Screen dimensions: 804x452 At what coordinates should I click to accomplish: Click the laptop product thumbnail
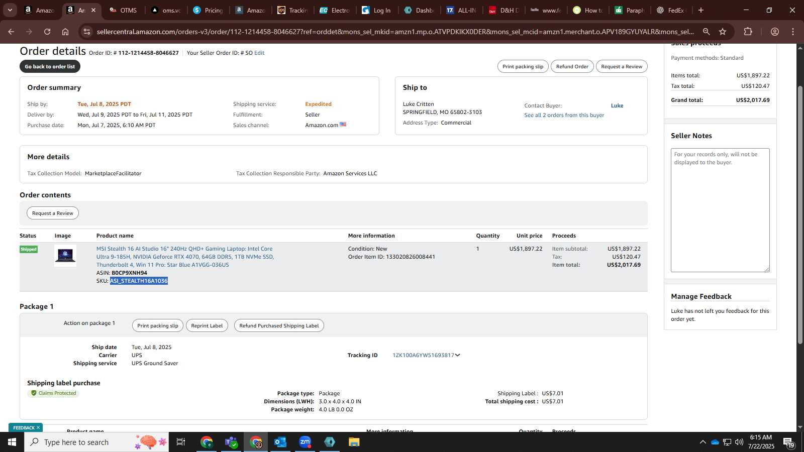pyautogui.click(x=65, y=256)
